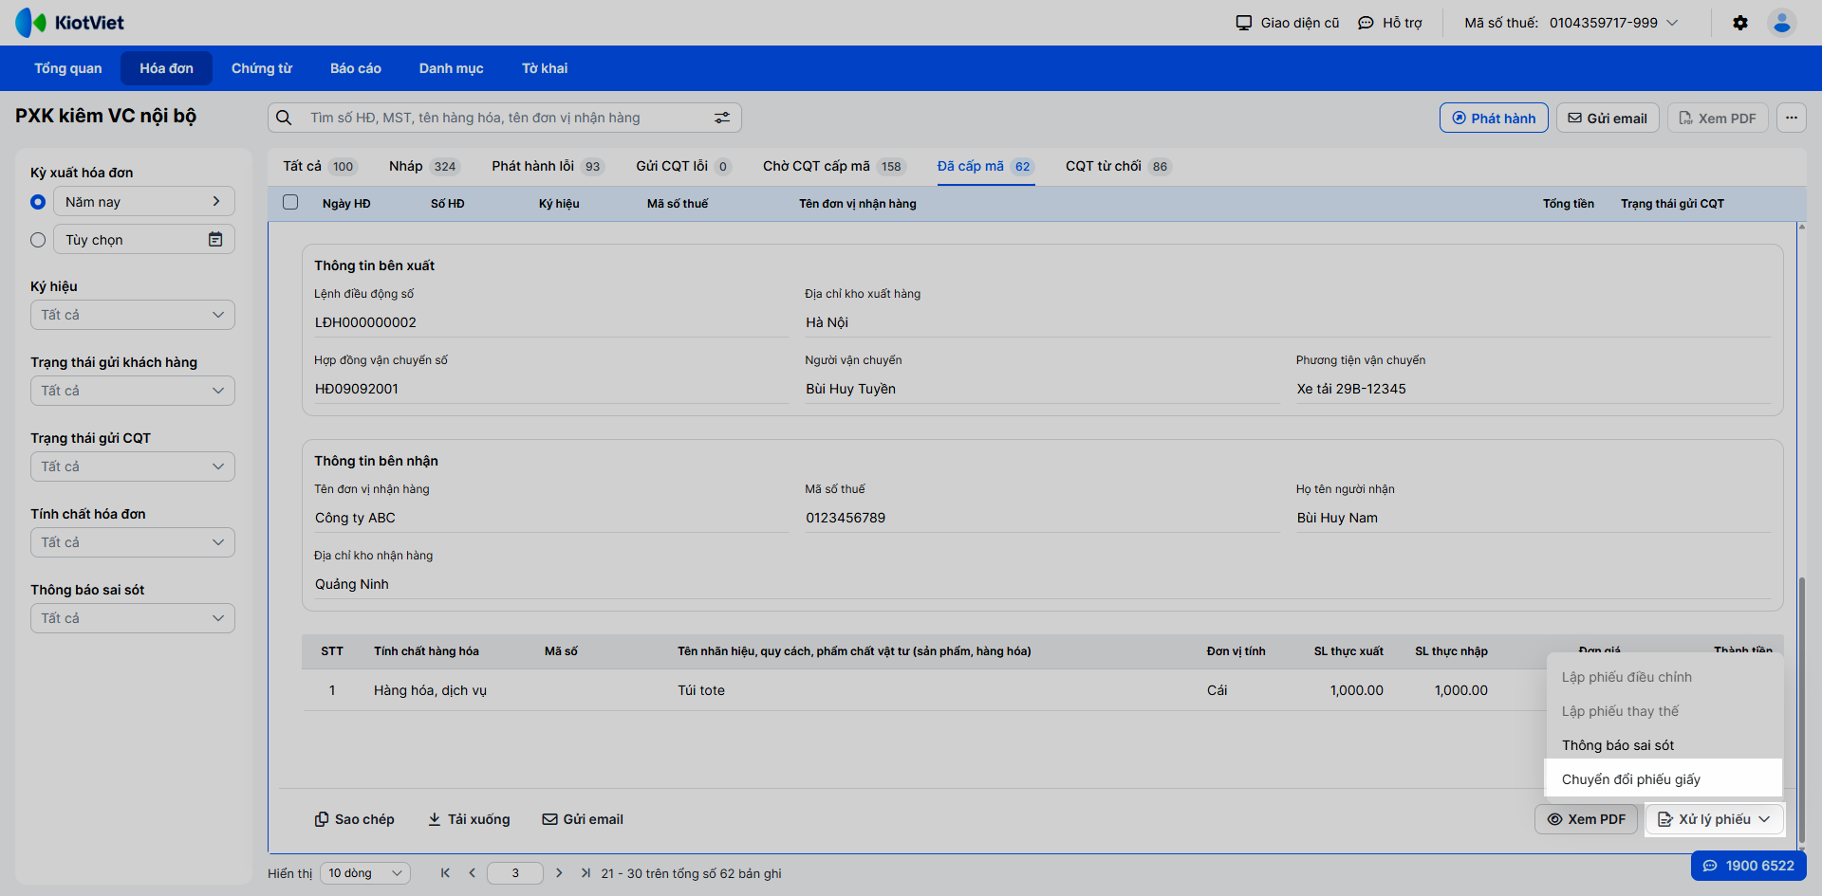Open Tờ khai menu

pos(545,68)
